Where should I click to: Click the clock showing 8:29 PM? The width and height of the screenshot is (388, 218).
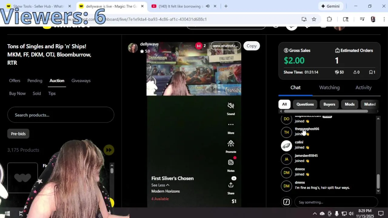[x=365, y=211]
